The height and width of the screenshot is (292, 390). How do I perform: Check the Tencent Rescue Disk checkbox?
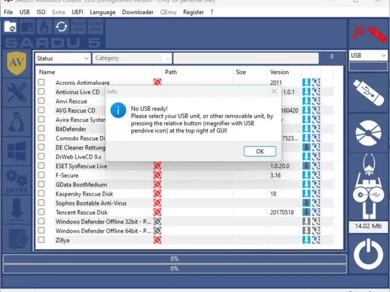pos(41,212)
